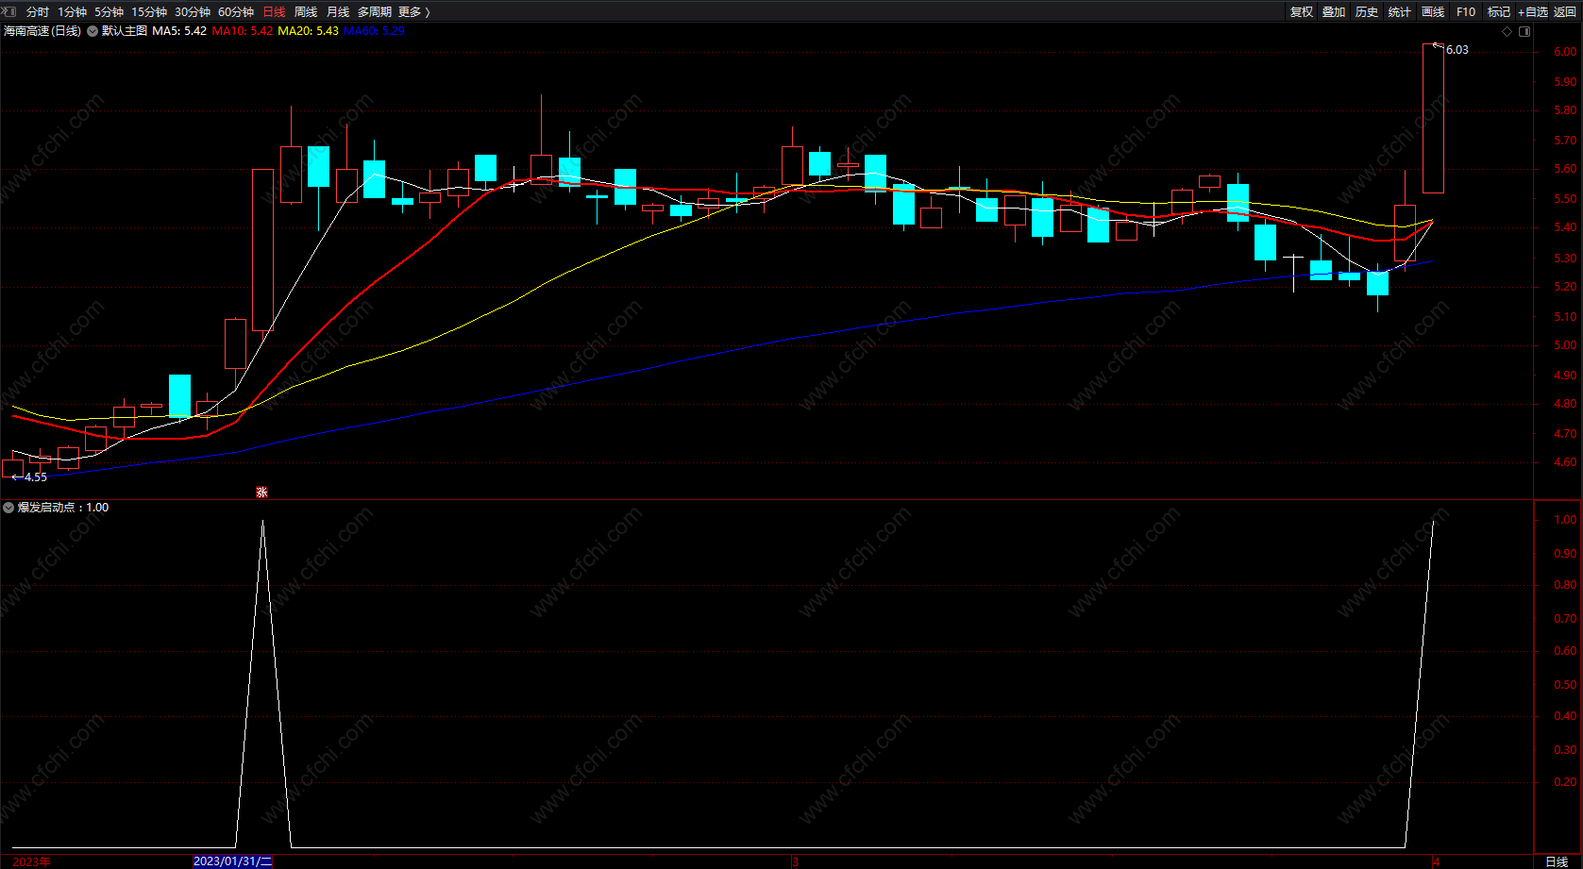Click the 0.50 indicator axis label
Image resolution: width=1583 pixels, height=869 pixels.
tap(1565, 685)
